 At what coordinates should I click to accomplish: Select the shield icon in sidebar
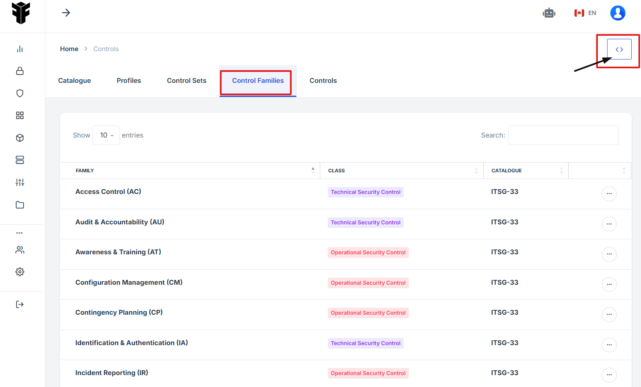[20, 93]
